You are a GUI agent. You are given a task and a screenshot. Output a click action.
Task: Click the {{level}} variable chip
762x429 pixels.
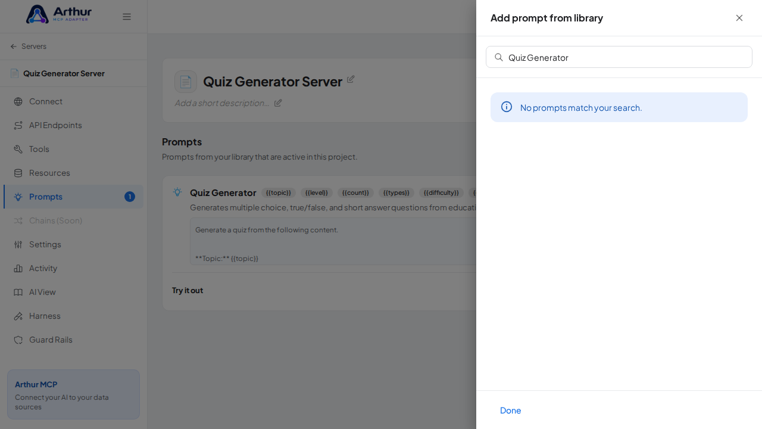point(317,192)
